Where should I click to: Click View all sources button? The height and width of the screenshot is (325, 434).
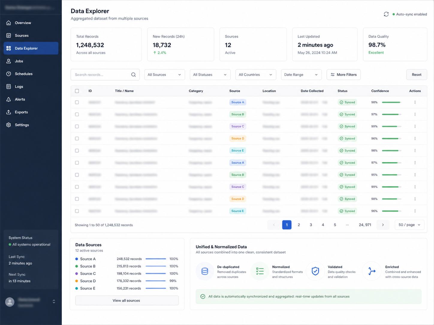point(127,300)
